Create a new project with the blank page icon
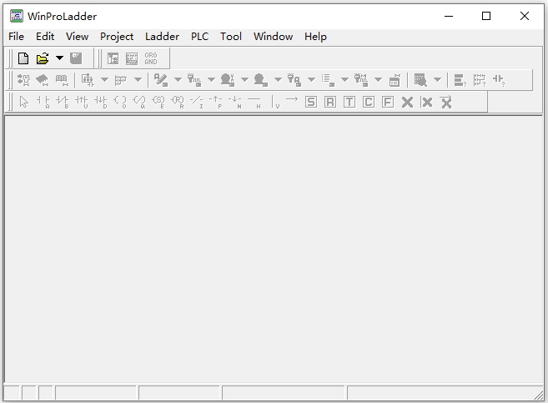Viewport: 548px width, 403px height. tap(23, 58)
